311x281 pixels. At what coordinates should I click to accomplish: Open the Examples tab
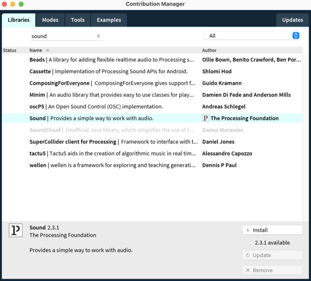[109, 20]
